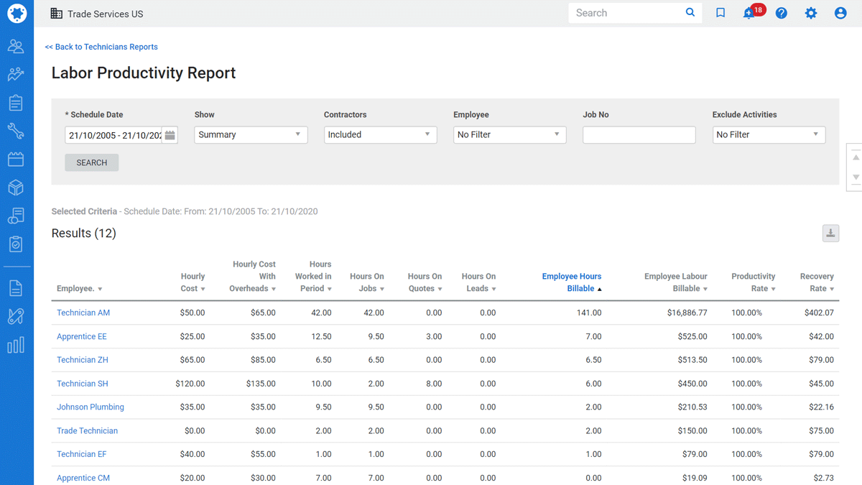Click the $513.50 labour billable value
The height and width of the screenshot is (485, 862).
click(x=692, y=360)
